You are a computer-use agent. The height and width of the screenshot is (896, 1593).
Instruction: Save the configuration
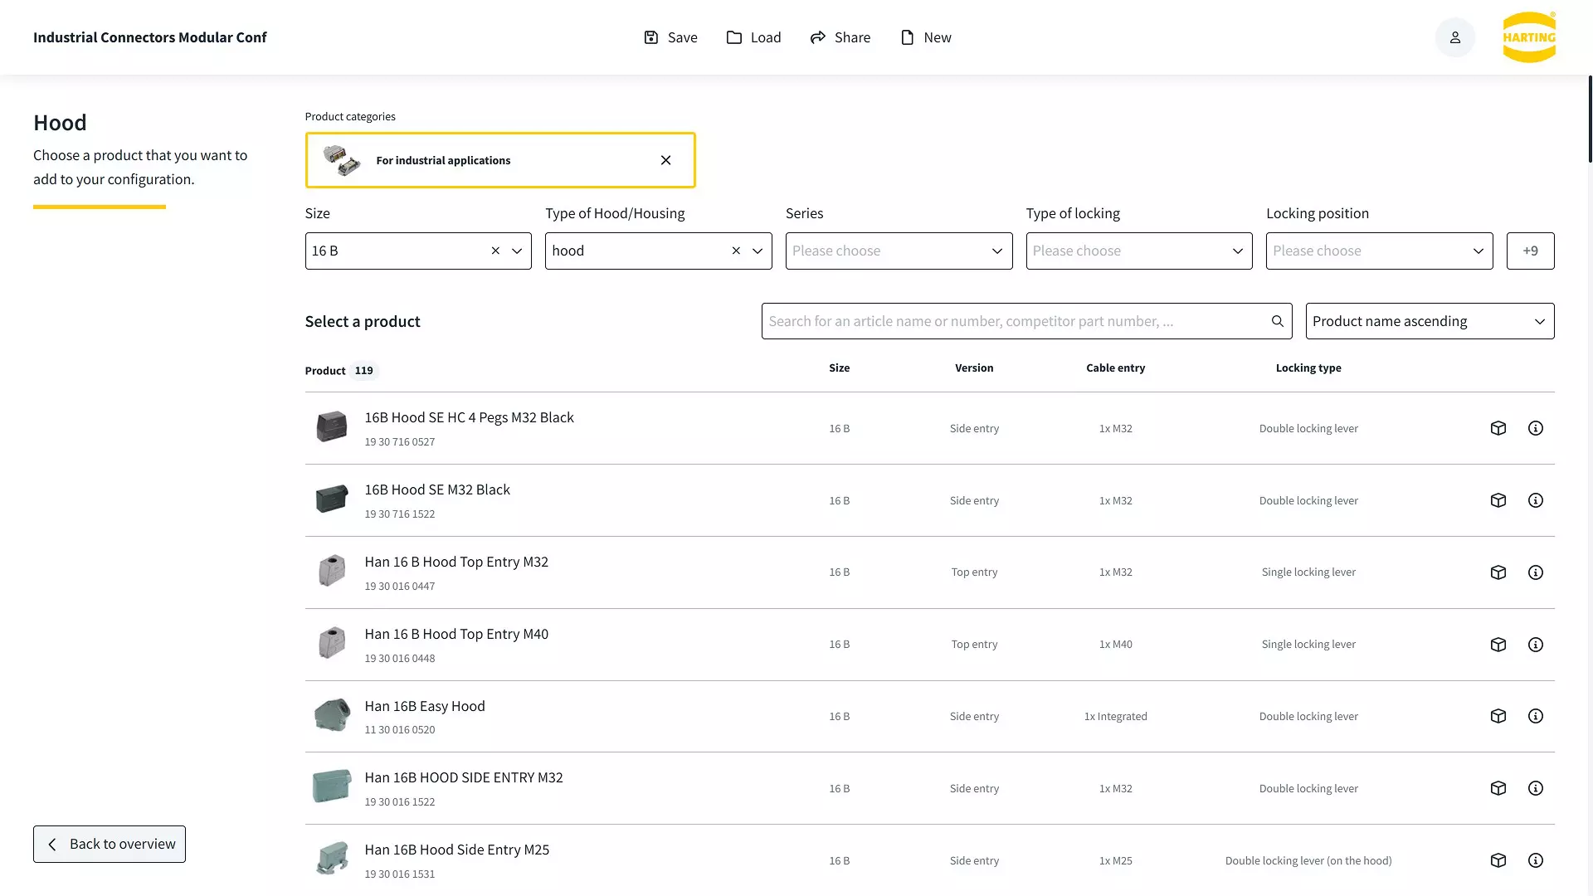tap(670, 37)
